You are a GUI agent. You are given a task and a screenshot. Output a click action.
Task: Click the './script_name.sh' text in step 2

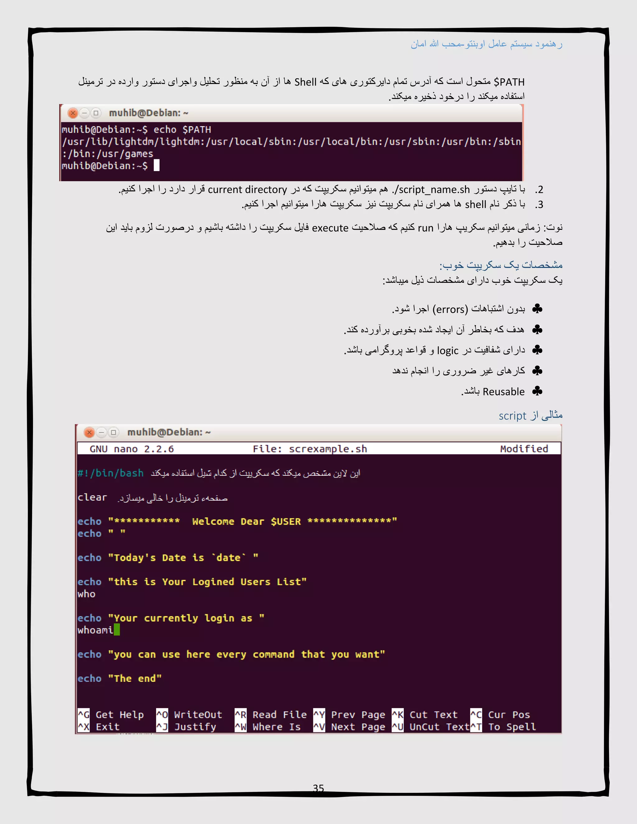431,189
